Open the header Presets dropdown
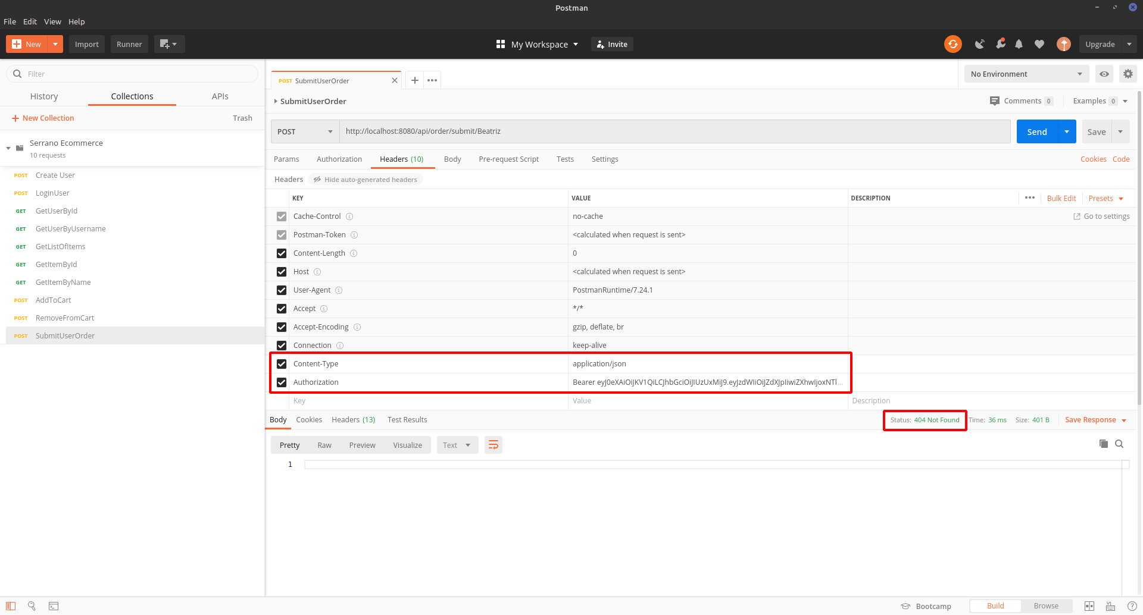This screenshot has width=1143, height=615. click(x=1106, y=199)
